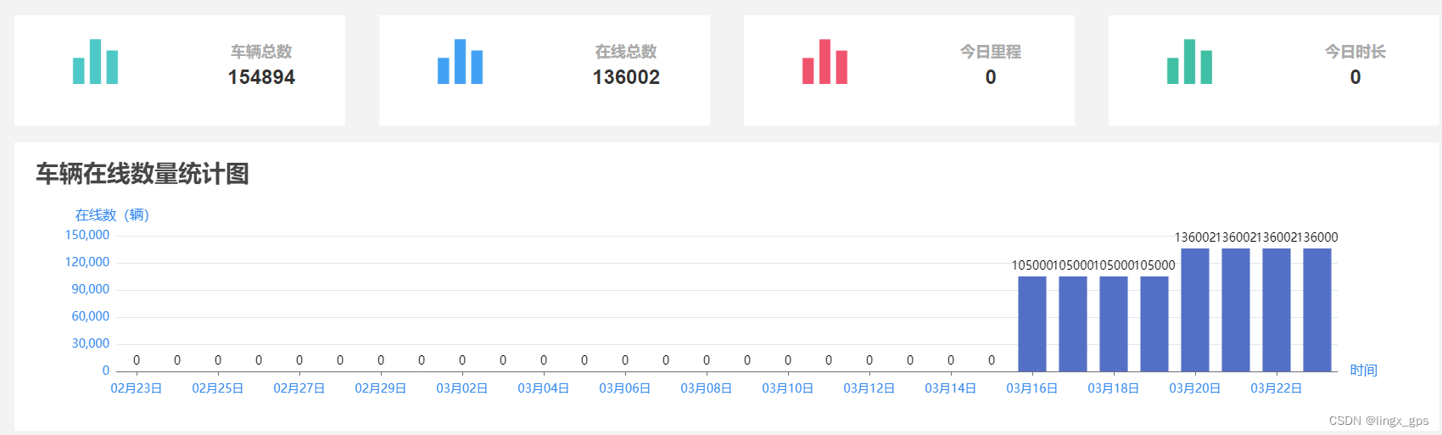This screenshot has height=435, width=1442.
Task: Click the 03月08日 x-axis date label
Action: click(707, 388)
